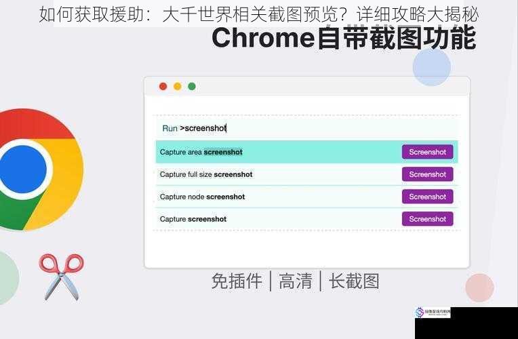Click Screenshot button in last Capture screenshot row
Image resolution: width=518 pixels, height=339 pixels.
point(427,219)
